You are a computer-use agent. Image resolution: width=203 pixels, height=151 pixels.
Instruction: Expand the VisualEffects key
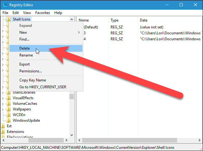coord(3,98)
